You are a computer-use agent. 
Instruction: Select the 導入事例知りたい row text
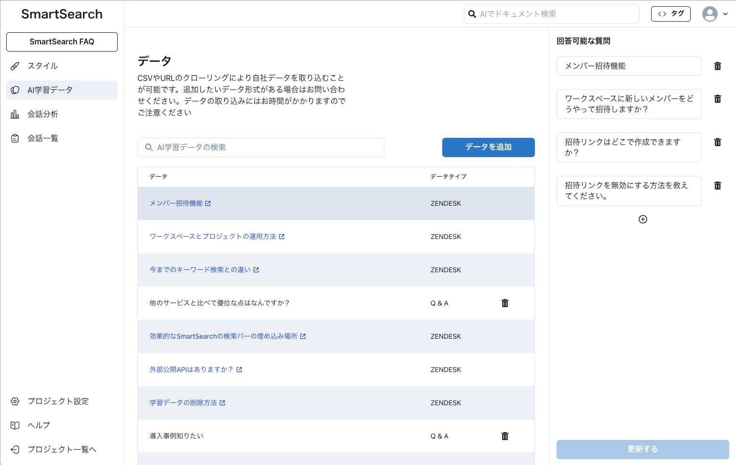[x=177, y=436]
